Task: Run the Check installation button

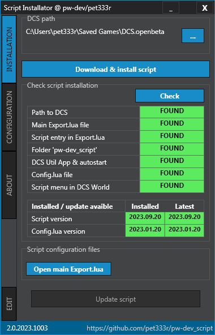Action: pos(170,96)
